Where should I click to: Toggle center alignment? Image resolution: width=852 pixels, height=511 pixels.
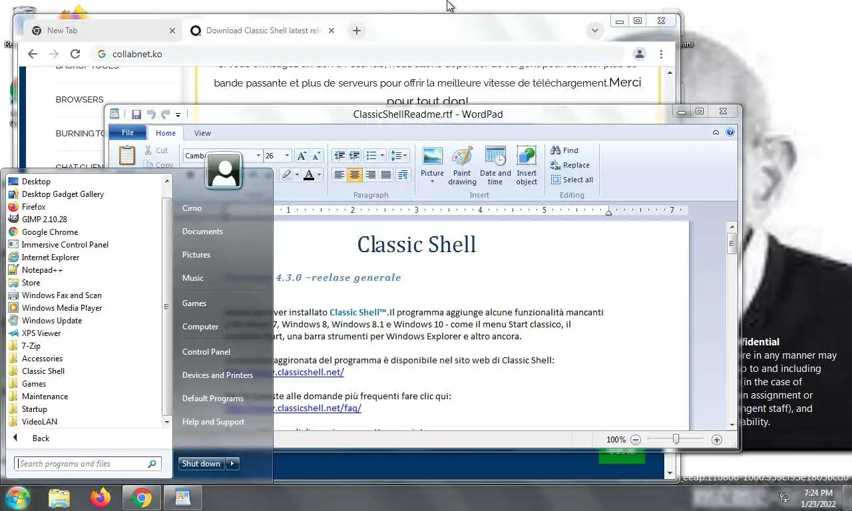pos(355,175)
